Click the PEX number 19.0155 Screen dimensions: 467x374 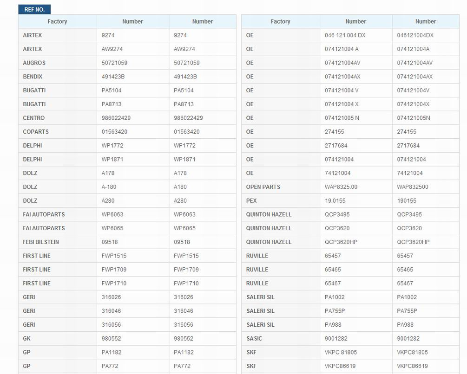pos(335,200)
